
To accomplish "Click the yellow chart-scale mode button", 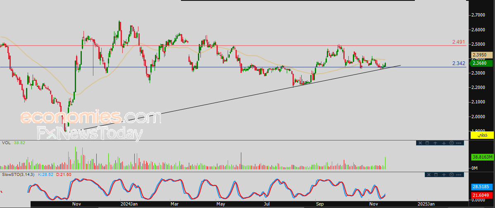I will (482, 135).
